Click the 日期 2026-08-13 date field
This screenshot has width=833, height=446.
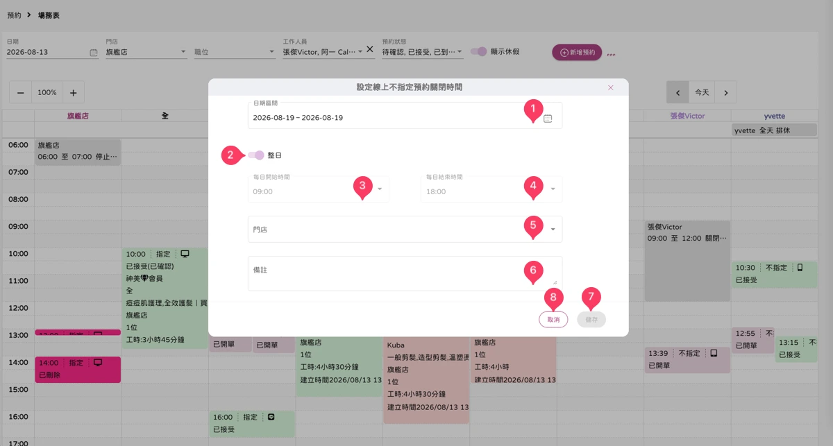53,52
